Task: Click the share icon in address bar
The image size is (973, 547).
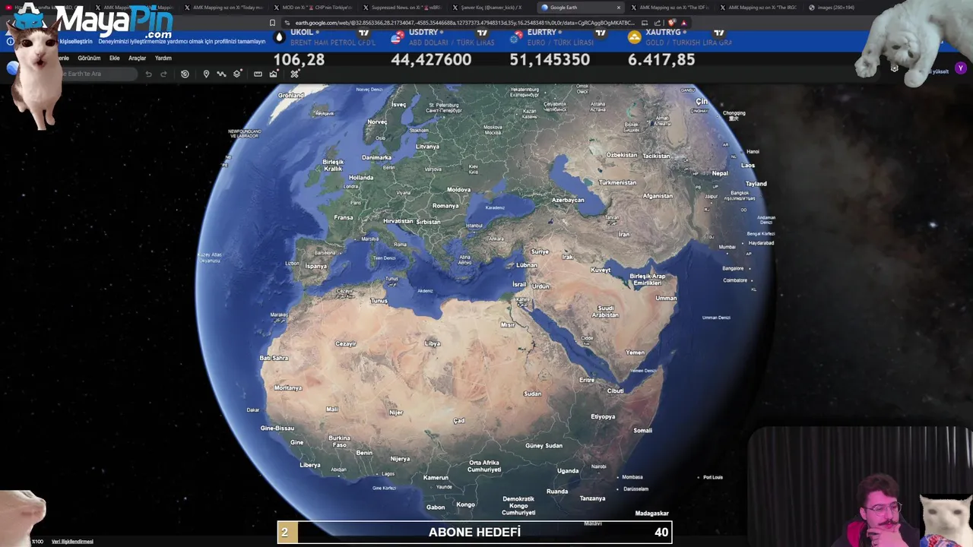Action: pyautogui.click(x=658, y=23)
